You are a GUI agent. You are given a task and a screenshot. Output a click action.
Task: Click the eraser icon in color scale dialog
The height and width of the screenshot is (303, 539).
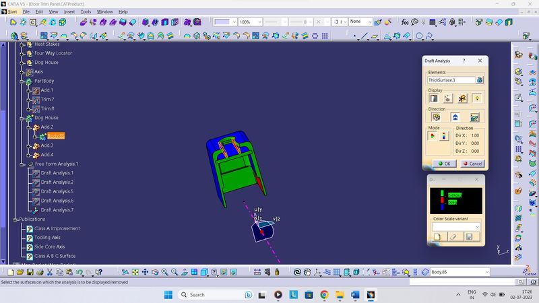(x=451, y=237)
